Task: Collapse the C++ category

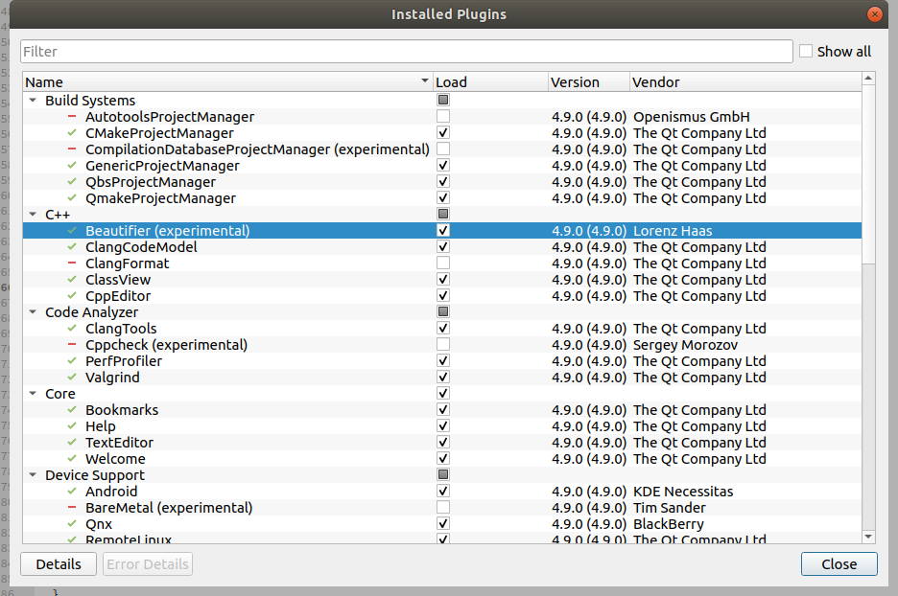Action: [32, 214]
